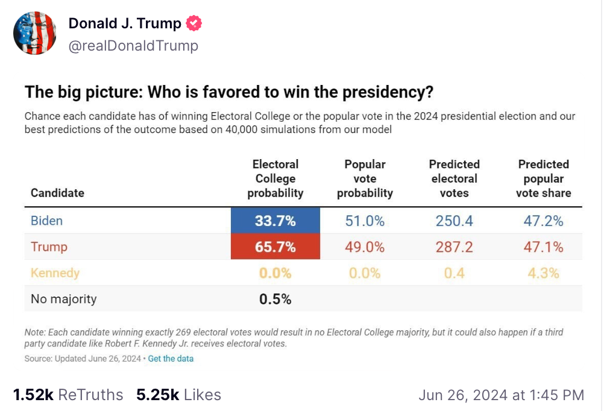Screen dimensions: 604x411
Task: Sort by Electoral College probability header
Action: (275, 178)
